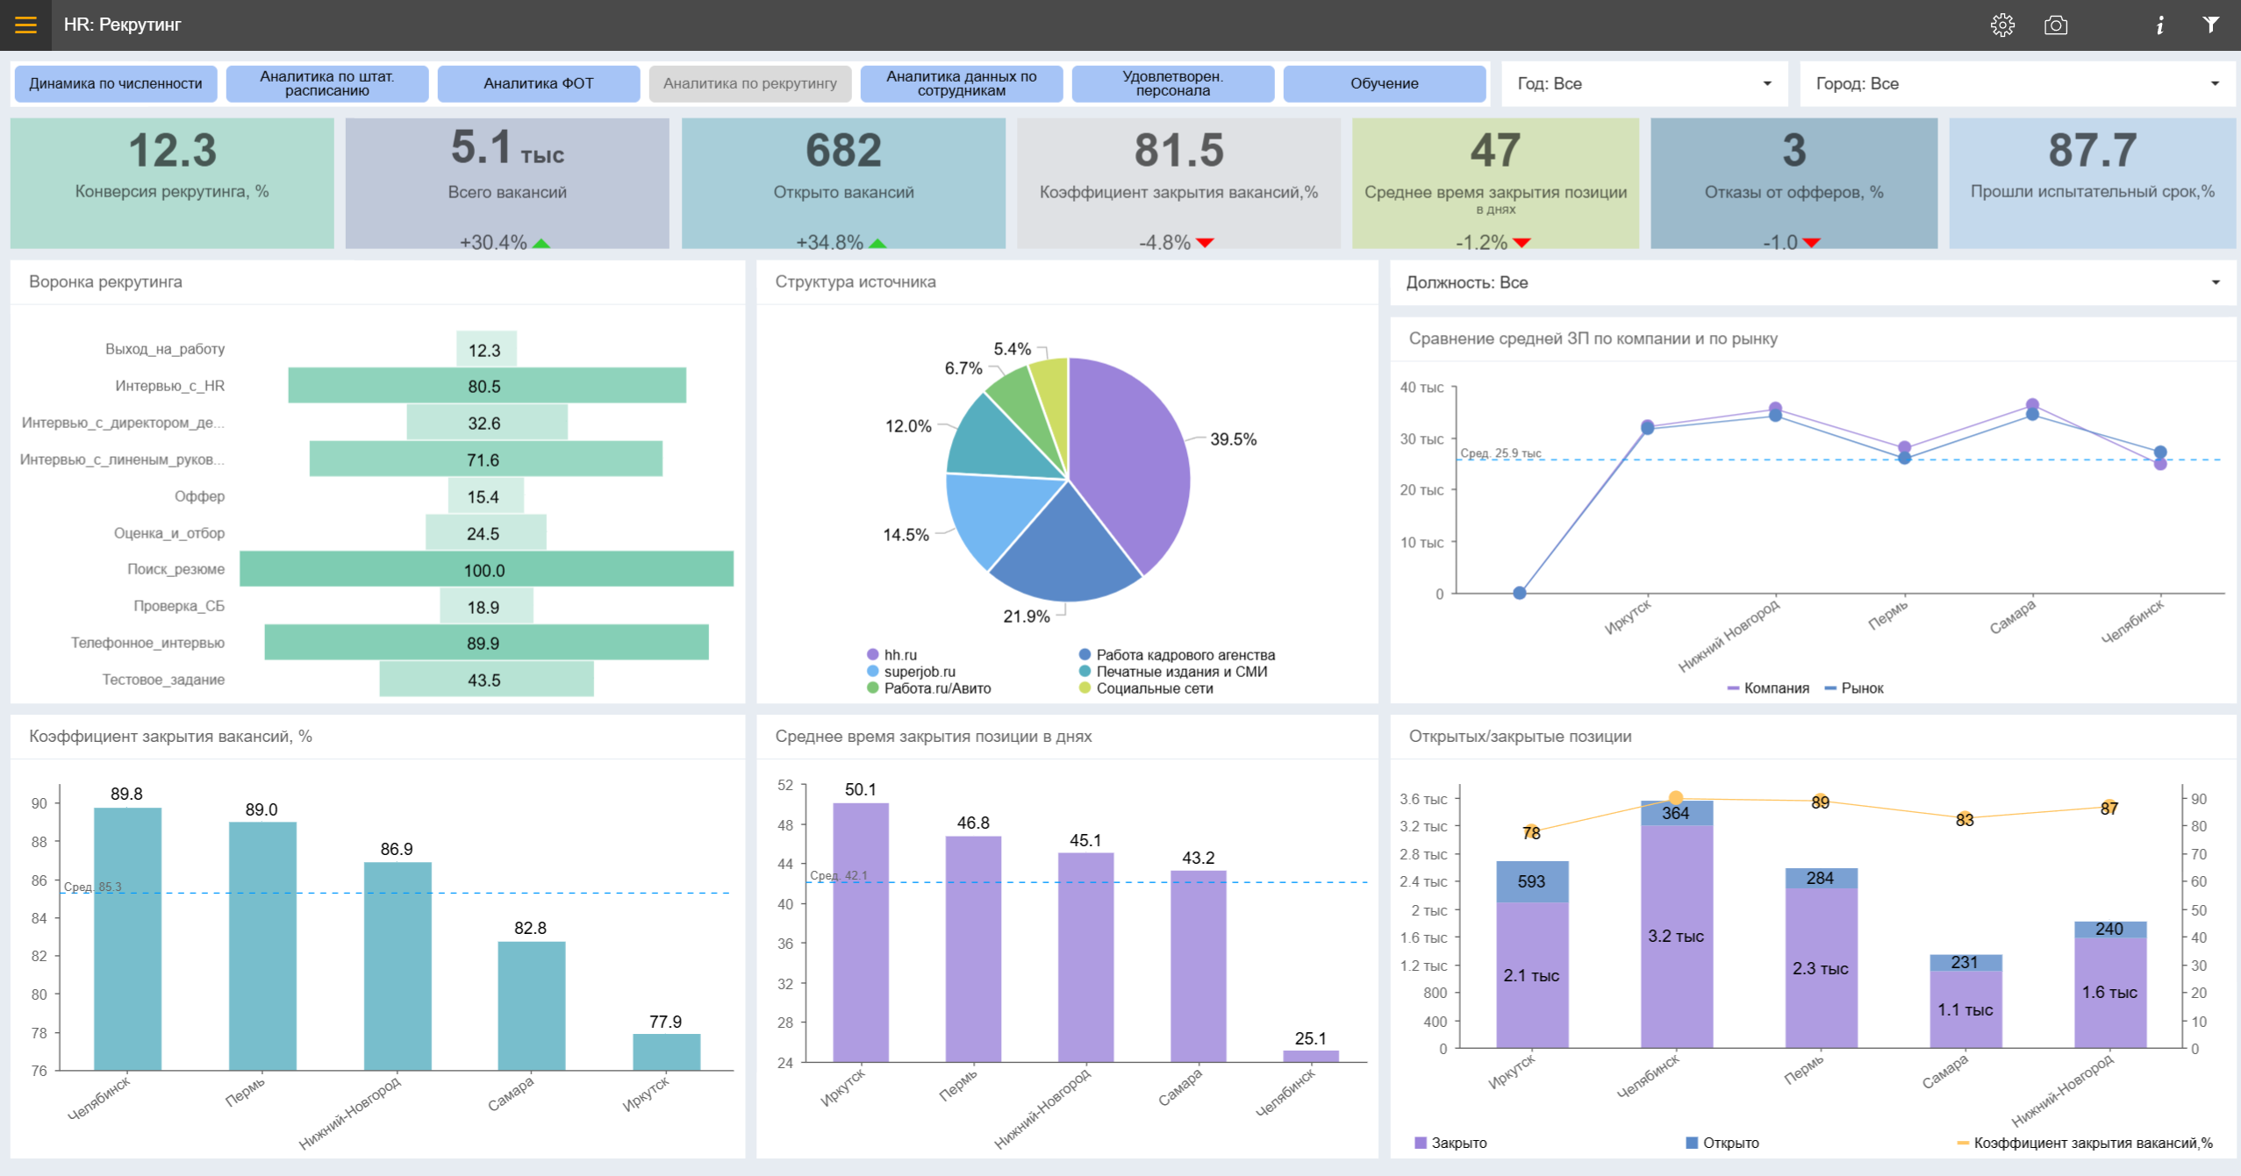Click Динамика по численности button
The height and width of the screenshot is (1176, 2241).
pyautogui.click(x=116, y=84)
